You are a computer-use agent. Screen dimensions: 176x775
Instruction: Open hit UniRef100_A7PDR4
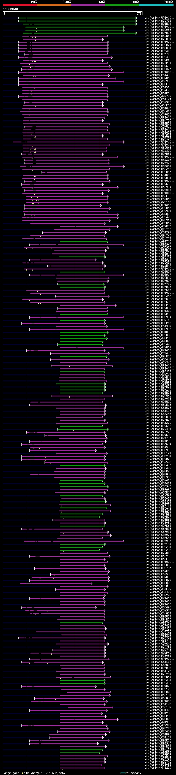(x=158, y=39)
